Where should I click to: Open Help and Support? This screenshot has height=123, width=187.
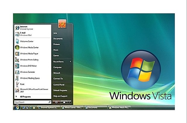tap(60, 96)
